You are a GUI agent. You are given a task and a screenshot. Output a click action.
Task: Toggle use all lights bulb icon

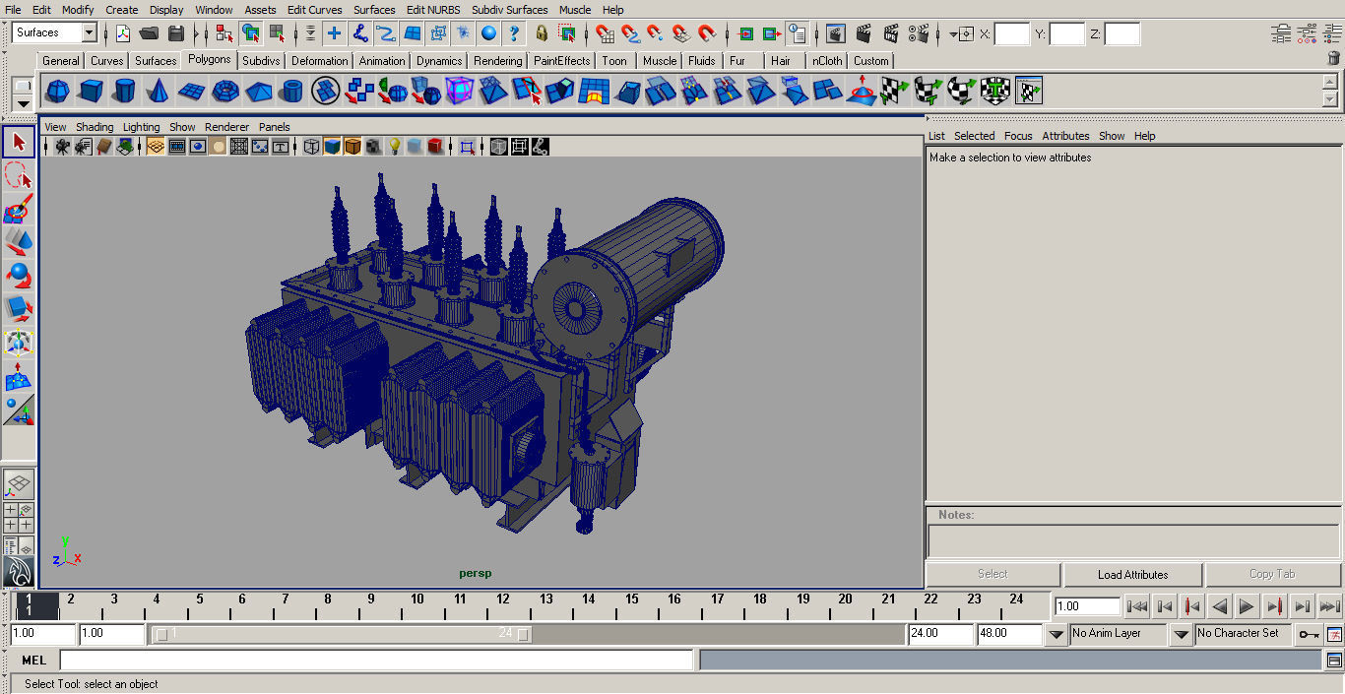394,147
